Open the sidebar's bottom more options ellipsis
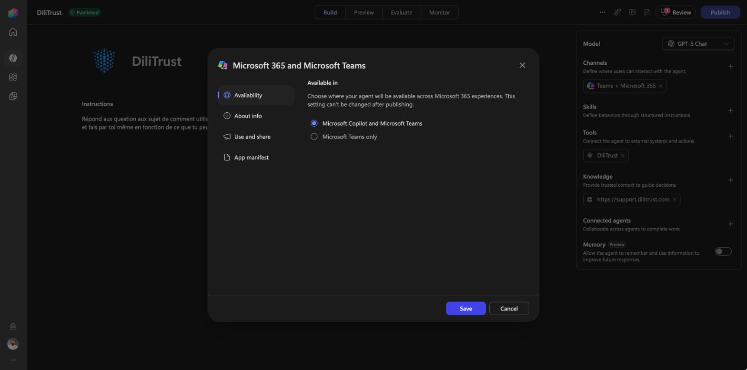 pos(13,360)
